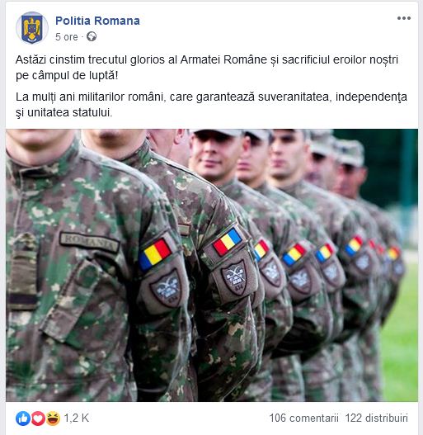Screen dimensions: 423x435
Task: Click the laughing Haha reaction icon
Action: (x=53, y=418)
